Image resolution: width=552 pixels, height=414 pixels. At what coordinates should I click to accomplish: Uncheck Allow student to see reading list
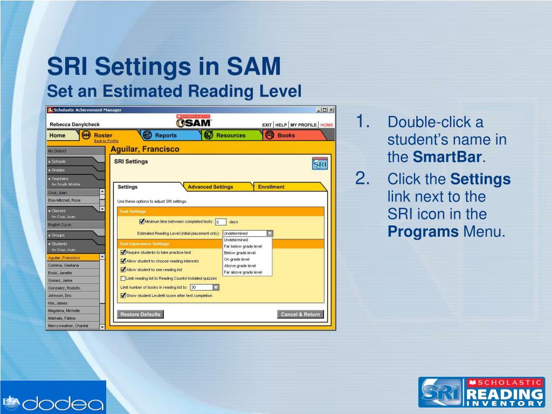pyautogui.click(x=123, y=270)
